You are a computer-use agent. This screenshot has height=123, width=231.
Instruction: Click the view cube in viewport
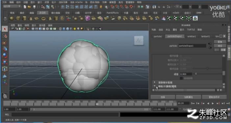pyautogui.click(x=139, y=40)
